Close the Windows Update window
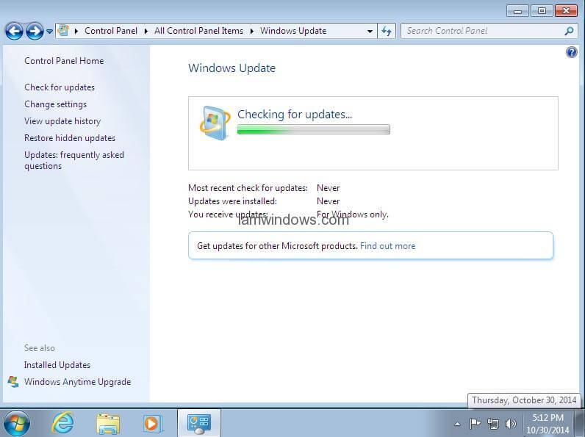The width and height of the screenshot is (585, 437). (x=566, y=11)
